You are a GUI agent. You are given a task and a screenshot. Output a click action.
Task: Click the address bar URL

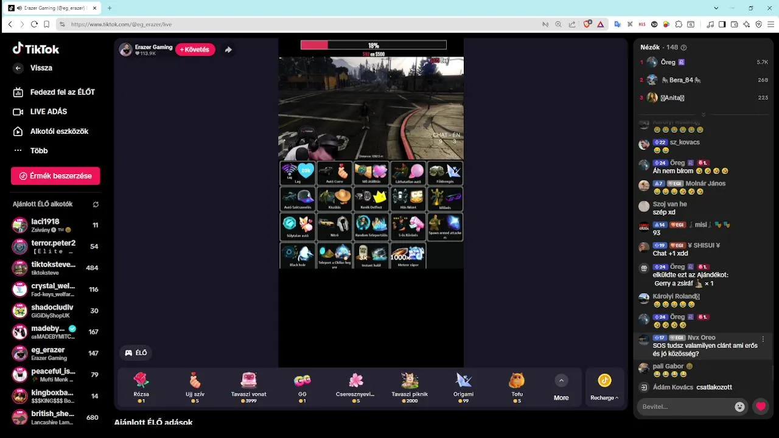tap(122, 24)
